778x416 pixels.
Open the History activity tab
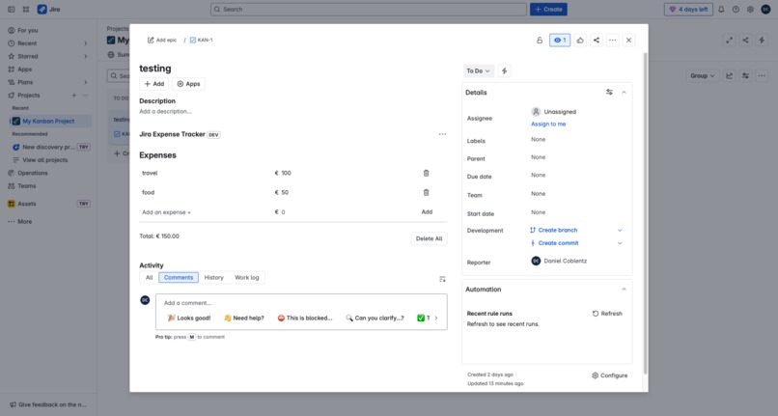[214, 278]
